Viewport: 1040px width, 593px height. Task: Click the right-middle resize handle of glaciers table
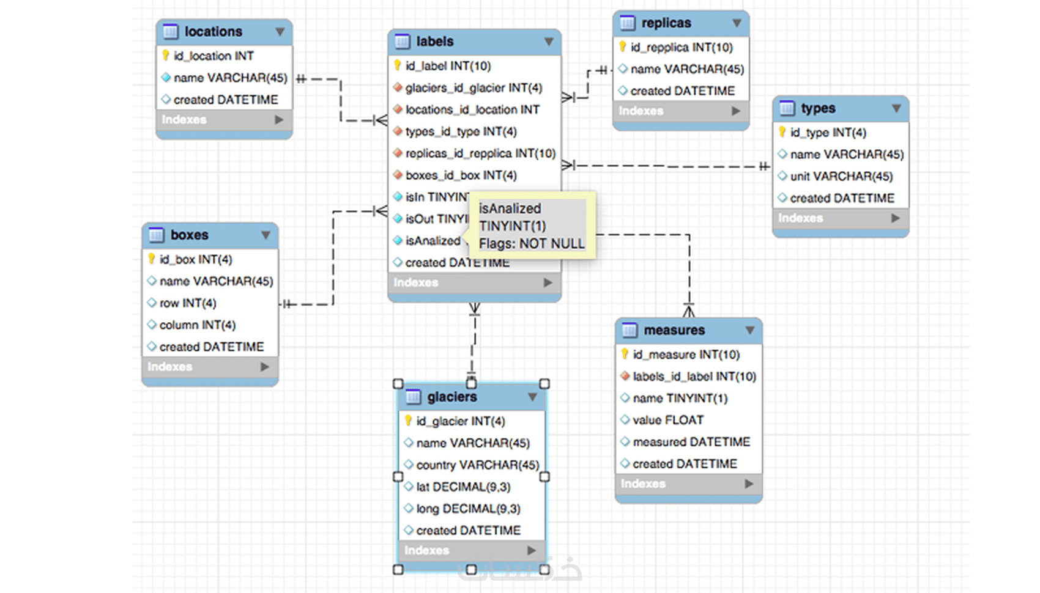point(544,477)
